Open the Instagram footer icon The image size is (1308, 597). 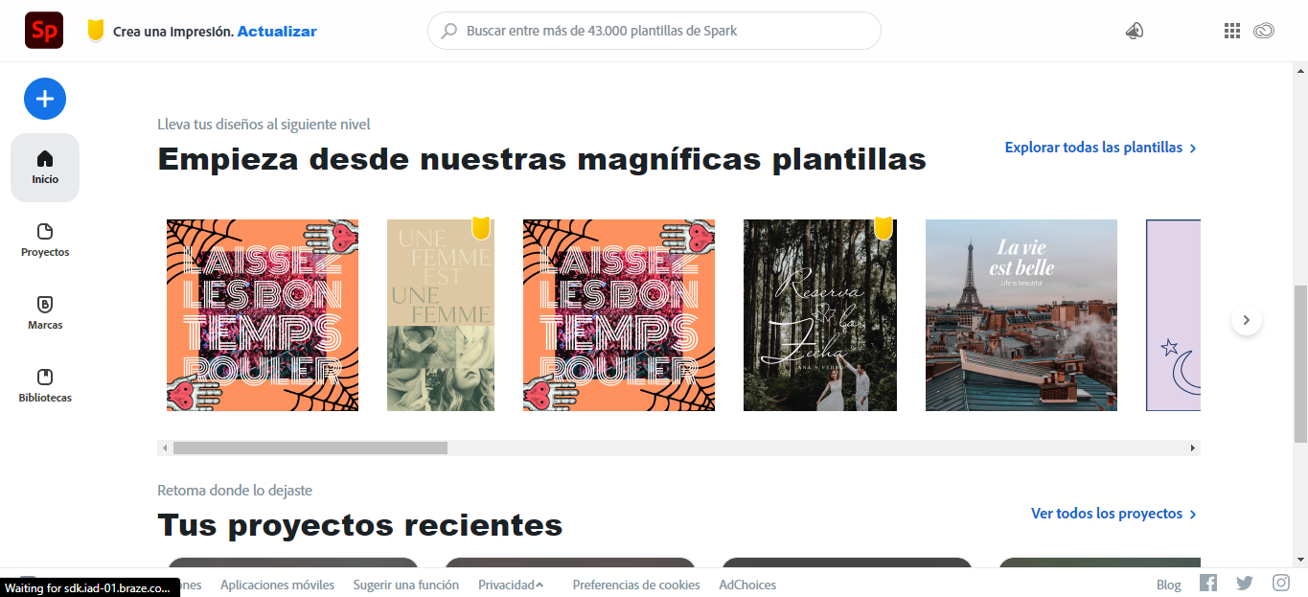pyautogui.click(x=1281, y=583)
